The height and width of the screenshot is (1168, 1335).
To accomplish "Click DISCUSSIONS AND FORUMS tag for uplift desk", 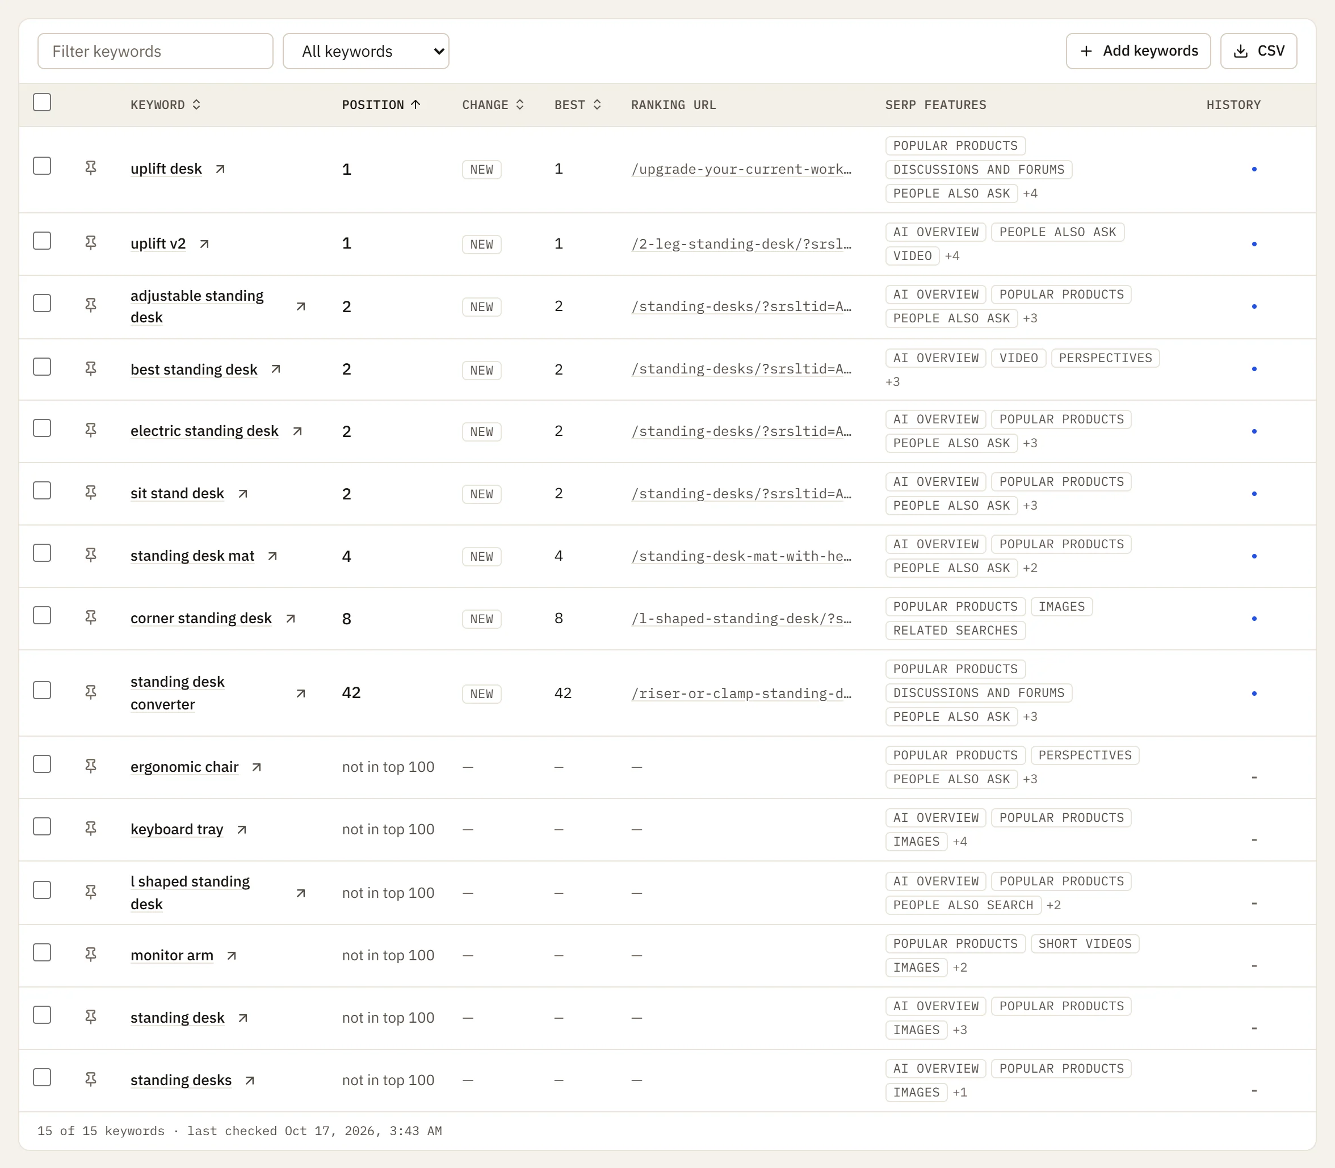I will click(979, 170).
